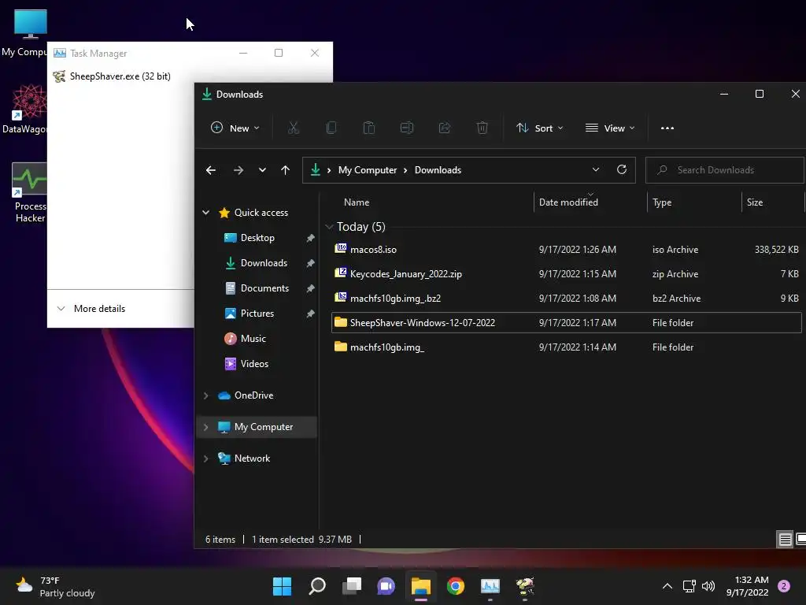The height and width of the screenshot is (605, 806).
Task: Go forward with the right arrow
Action: point(238,170)
